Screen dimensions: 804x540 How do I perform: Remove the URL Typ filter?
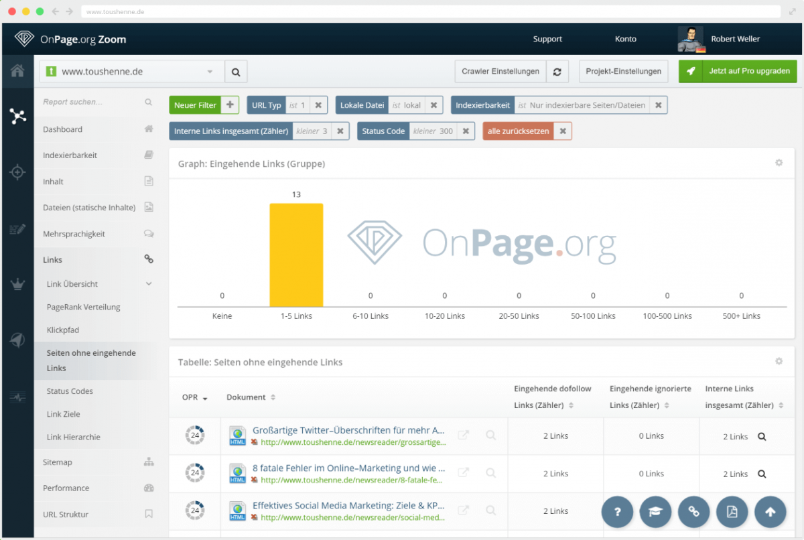318,105
